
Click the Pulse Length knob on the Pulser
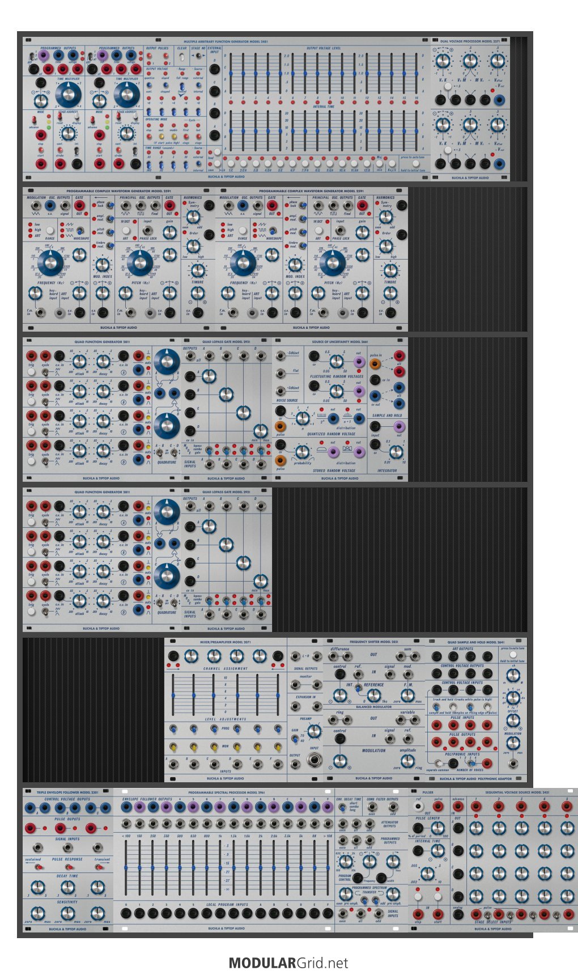tap(437, 828)
